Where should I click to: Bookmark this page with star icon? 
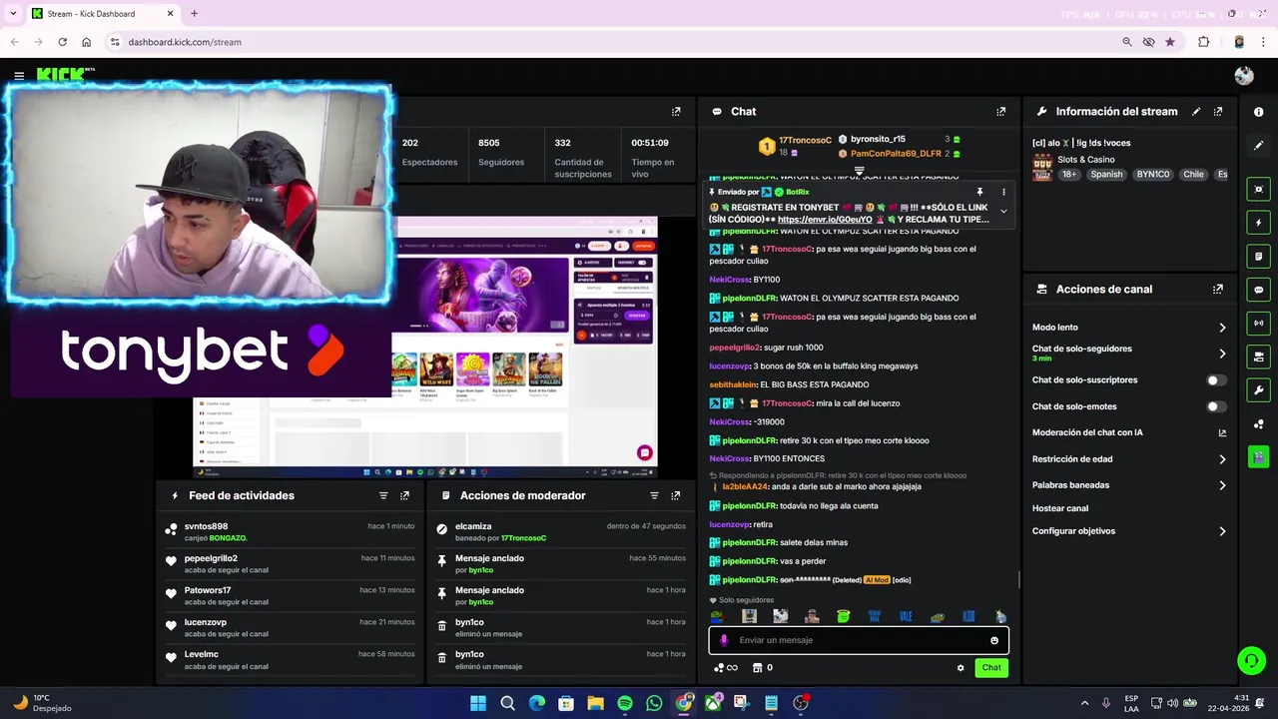(1170, 42)
